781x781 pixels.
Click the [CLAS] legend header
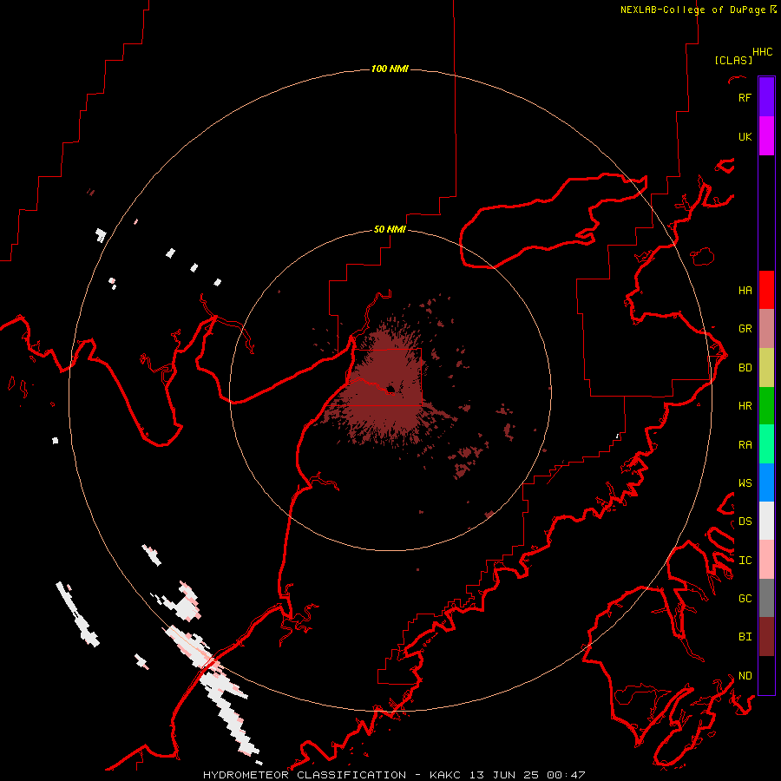pos(733,60)
